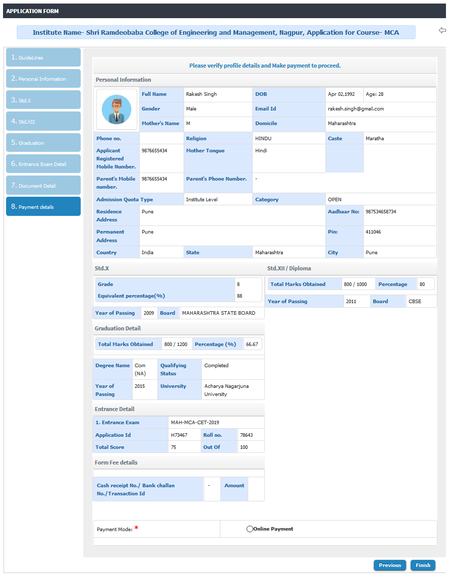
Task: Click the Personal Information section heading
Action: click(x=124, y=80)
